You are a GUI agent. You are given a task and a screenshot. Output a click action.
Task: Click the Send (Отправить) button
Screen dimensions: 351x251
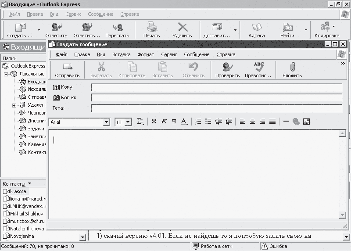(67, 70)
